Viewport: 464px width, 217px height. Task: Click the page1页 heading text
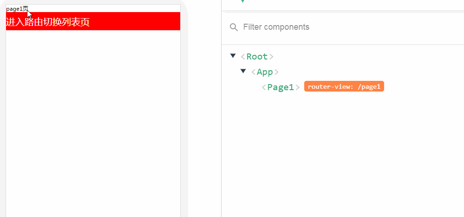pos(17,9)
